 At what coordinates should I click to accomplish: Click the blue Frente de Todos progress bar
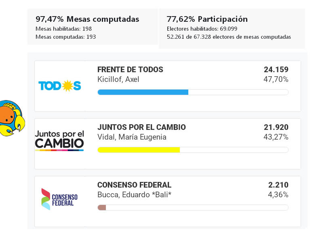[x=143, y=92]
